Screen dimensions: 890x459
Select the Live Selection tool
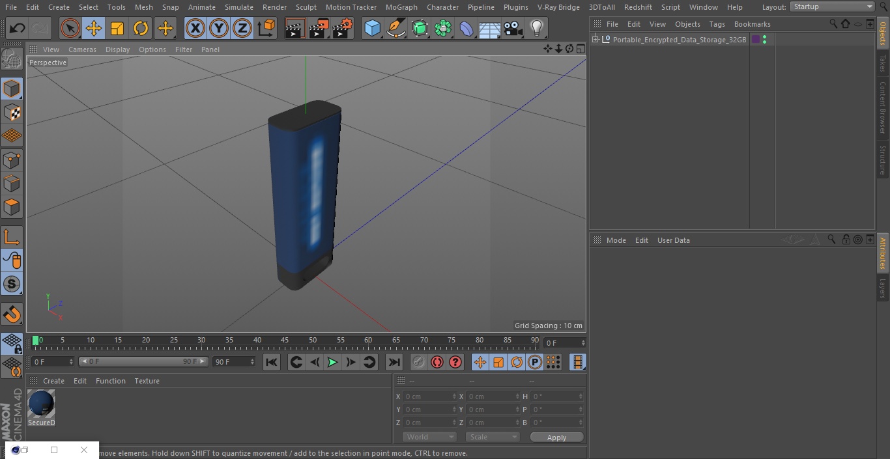click(70, 28)
